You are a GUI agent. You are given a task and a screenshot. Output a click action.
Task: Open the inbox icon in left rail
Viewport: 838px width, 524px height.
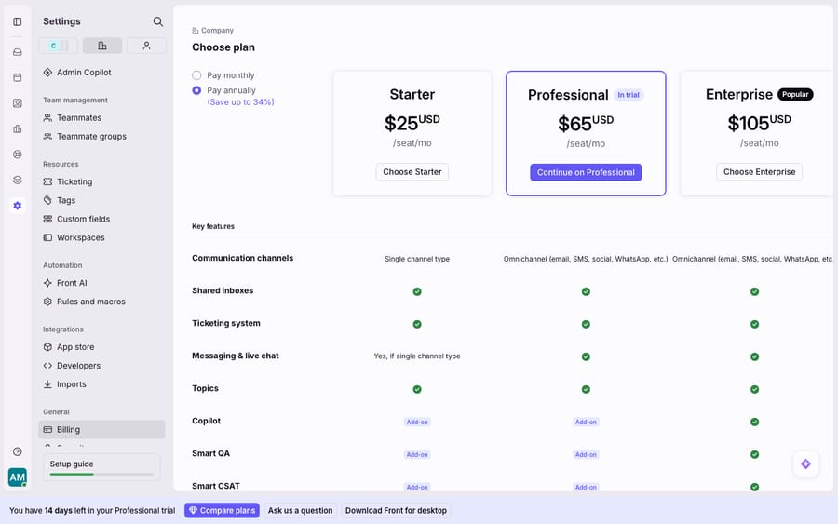(x=17, y=52)
